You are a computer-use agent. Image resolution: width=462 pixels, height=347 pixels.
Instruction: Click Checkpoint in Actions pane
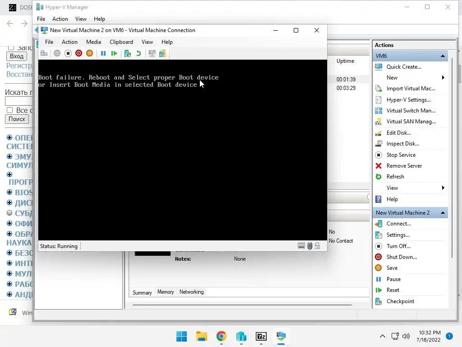400,301
